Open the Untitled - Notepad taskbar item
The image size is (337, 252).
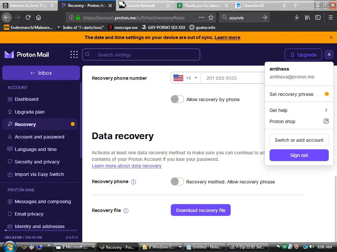pos(204,247)
